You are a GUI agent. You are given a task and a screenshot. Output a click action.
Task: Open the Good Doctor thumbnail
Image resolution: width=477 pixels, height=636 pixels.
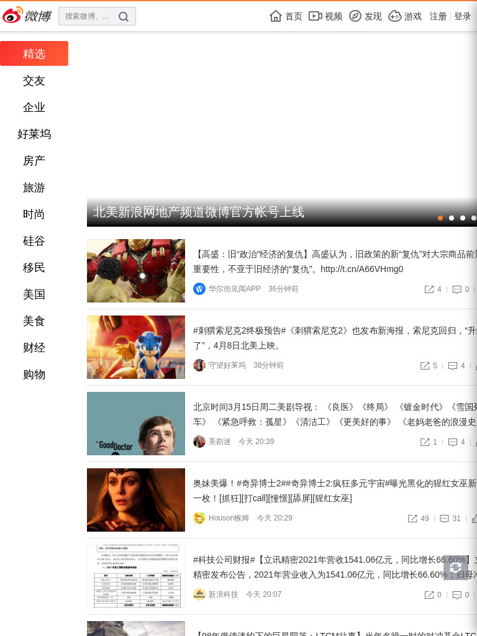click(136, 424)
